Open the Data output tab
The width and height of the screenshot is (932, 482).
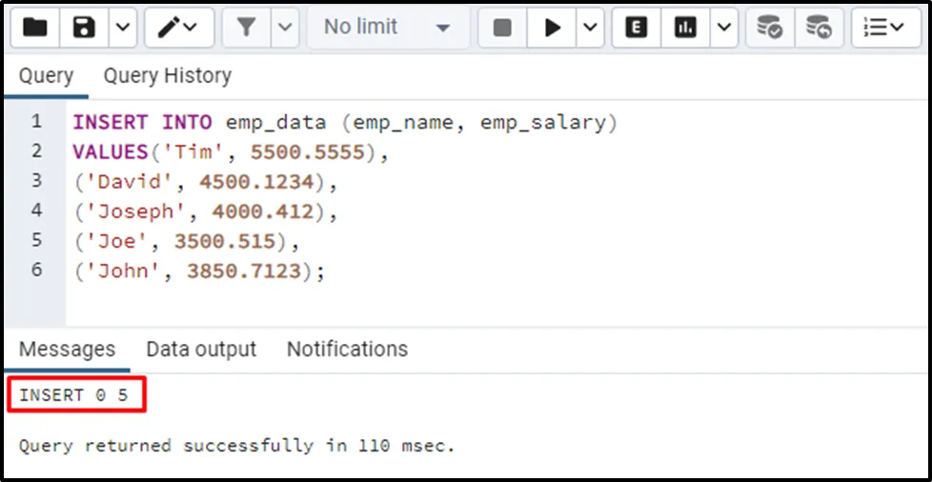[201, 350]
